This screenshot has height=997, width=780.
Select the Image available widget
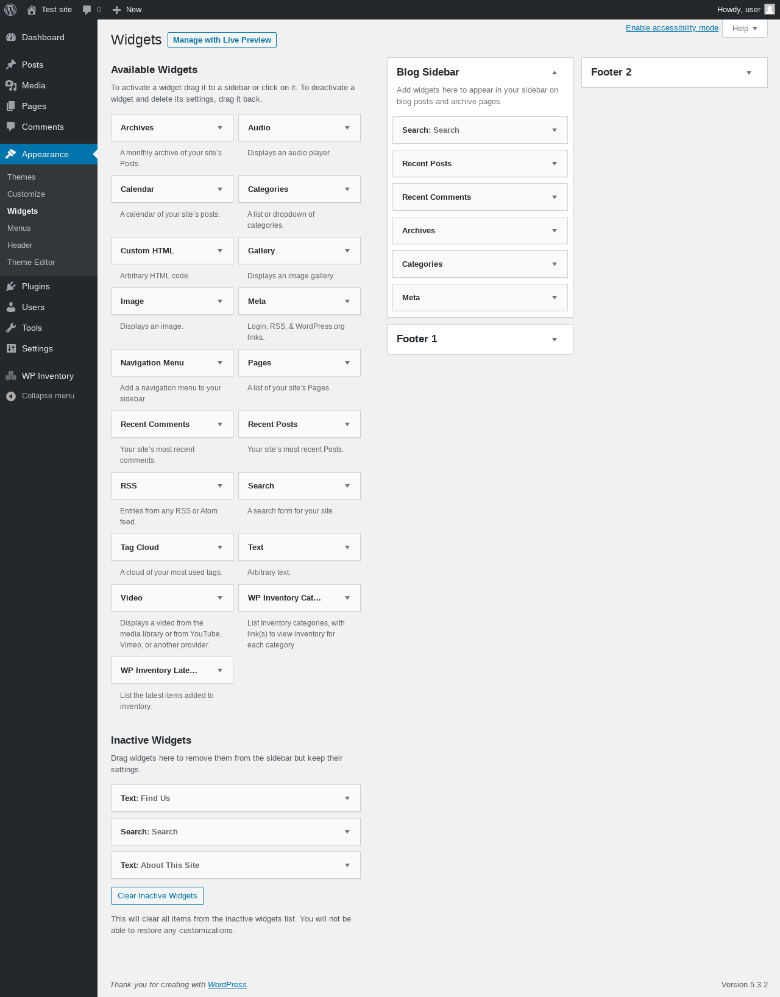point(172,301)
